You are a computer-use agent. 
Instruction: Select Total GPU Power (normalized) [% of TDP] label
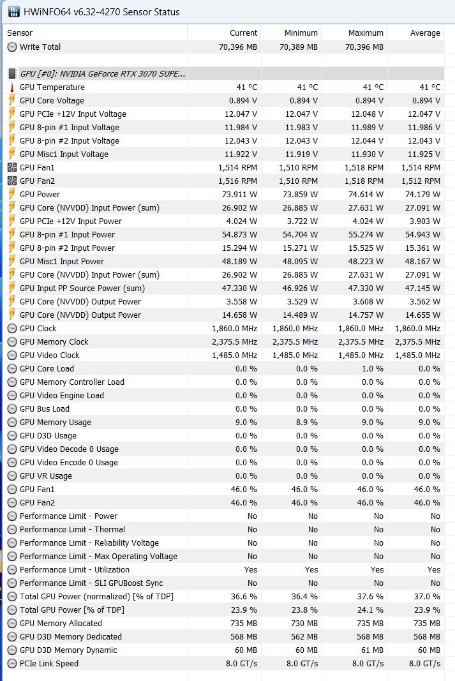pos(96,597)
